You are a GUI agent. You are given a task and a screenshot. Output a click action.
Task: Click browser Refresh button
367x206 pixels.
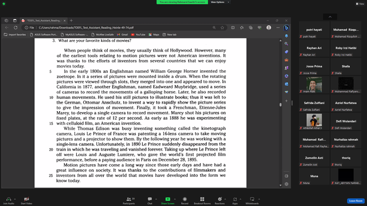15,27
